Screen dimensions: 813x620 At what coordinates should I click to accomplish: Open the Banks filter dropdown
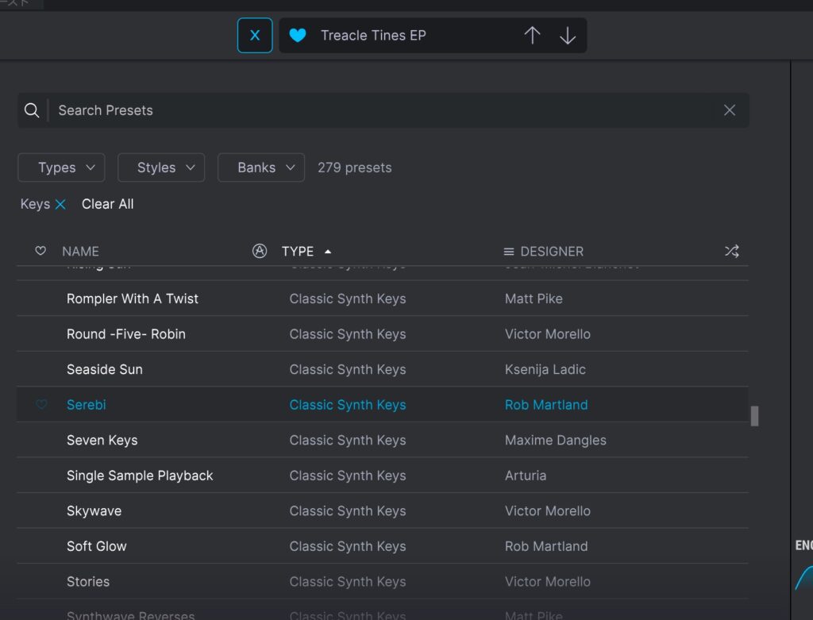261,168
